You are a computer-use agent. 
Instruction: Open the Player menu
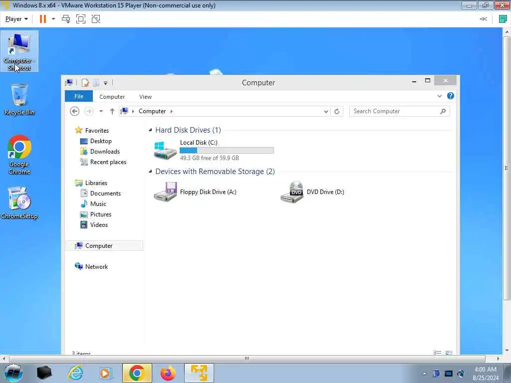pyautogui.click(x=16, y=19)
